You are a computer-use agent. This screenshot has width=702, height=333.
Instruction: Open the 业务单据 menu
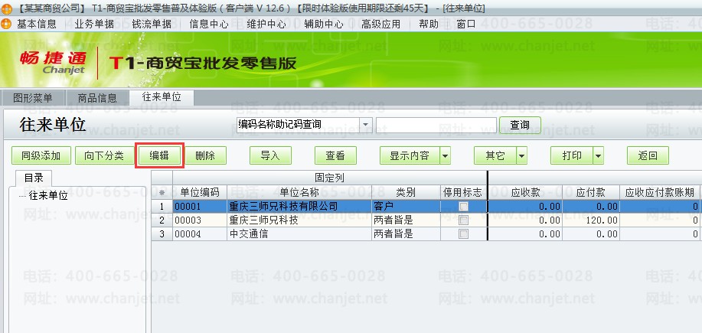coord(94,24)
